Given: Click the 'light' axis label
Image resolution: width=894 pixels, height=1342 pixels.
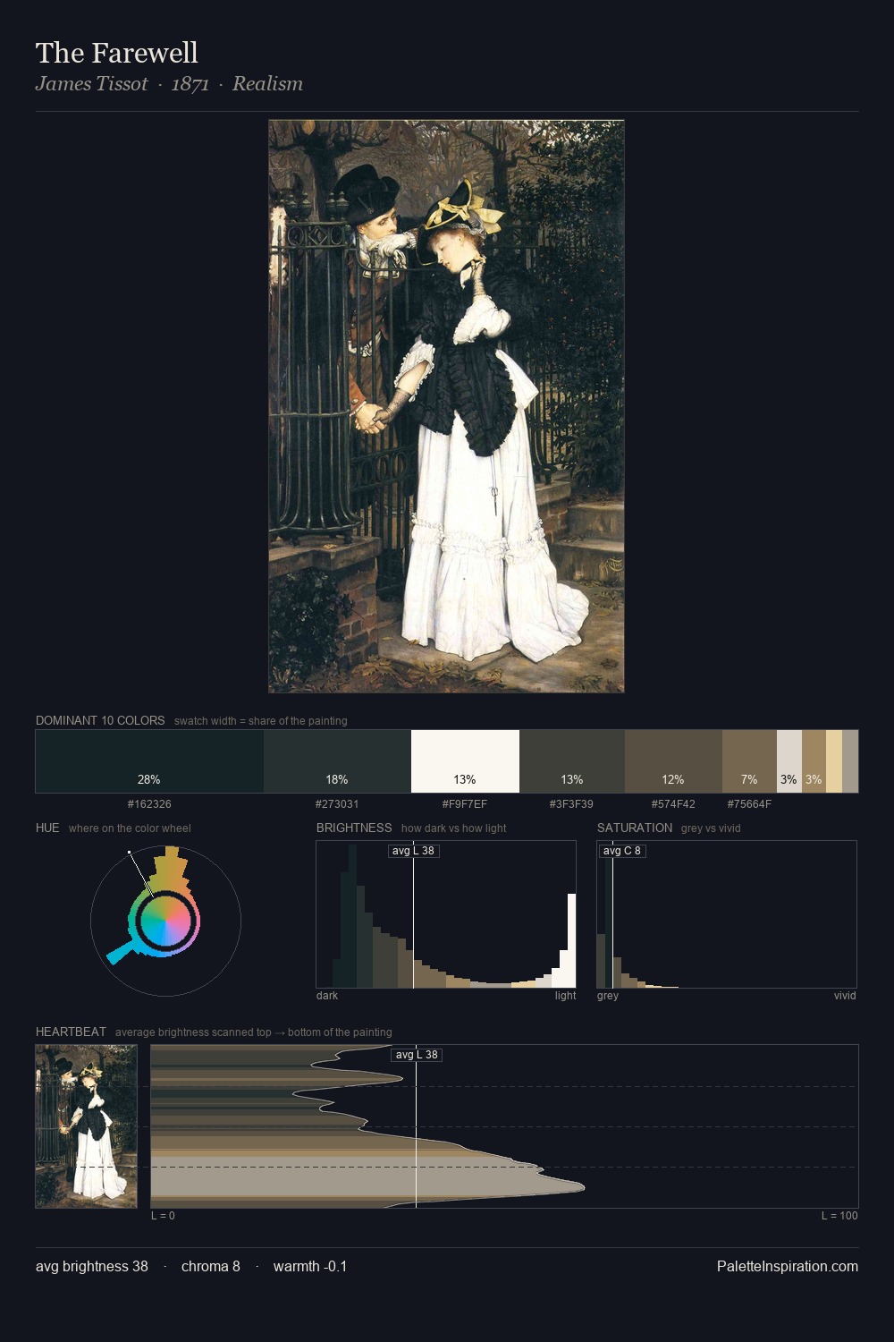Looking at the screenshot, I should pyautogui.click(x=565, y=996).
